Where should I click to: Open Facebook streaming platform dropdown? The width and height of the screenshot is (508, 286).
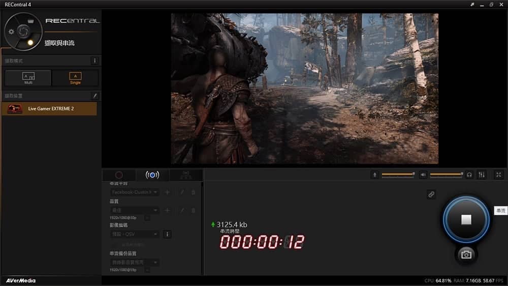point(134,192)
